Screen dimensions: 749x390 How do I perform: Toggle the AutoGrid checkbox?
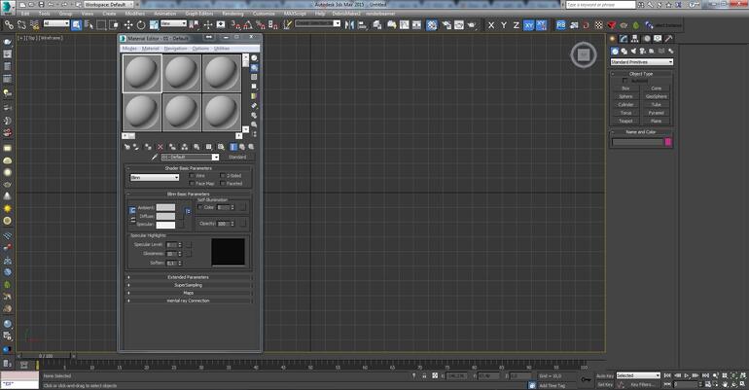pos(625,81)
